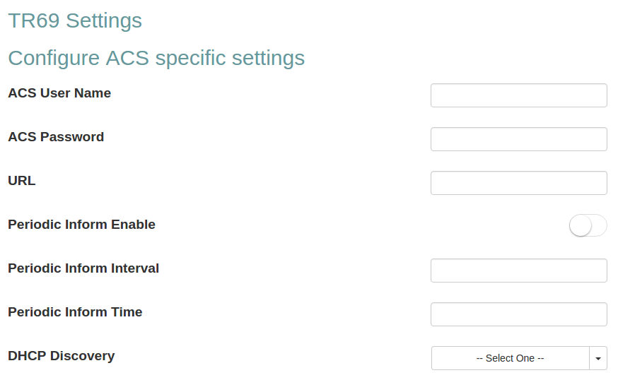This screenshot has width=618, height=380.
Task: Click the "TR69 Settings" page heading
Action: 75,20
